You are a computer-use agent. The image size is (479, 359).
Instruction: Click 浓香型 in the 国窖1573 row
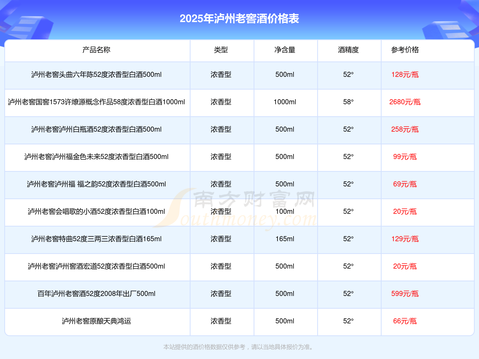coord(221,102)
